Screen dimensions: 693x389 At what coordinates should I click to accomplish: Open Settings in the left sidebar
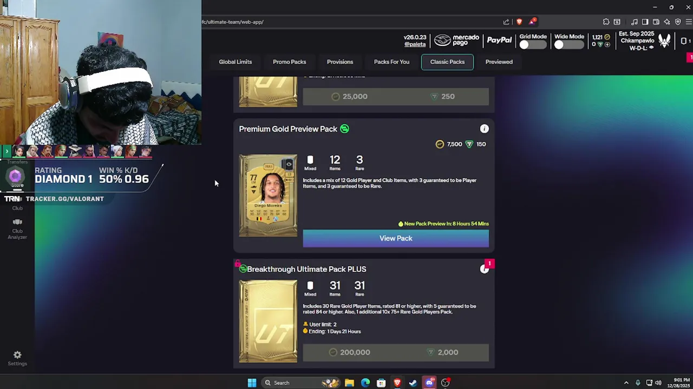17,358
